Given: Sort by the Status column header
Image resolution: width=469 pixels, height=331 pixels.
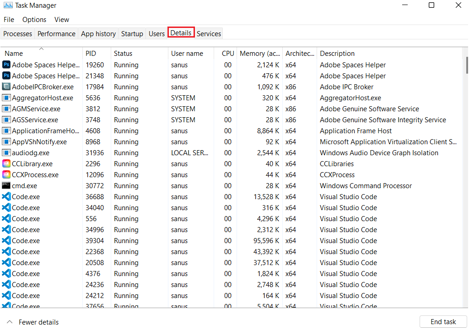Looking at the screenshot, I should pos(139,53).
